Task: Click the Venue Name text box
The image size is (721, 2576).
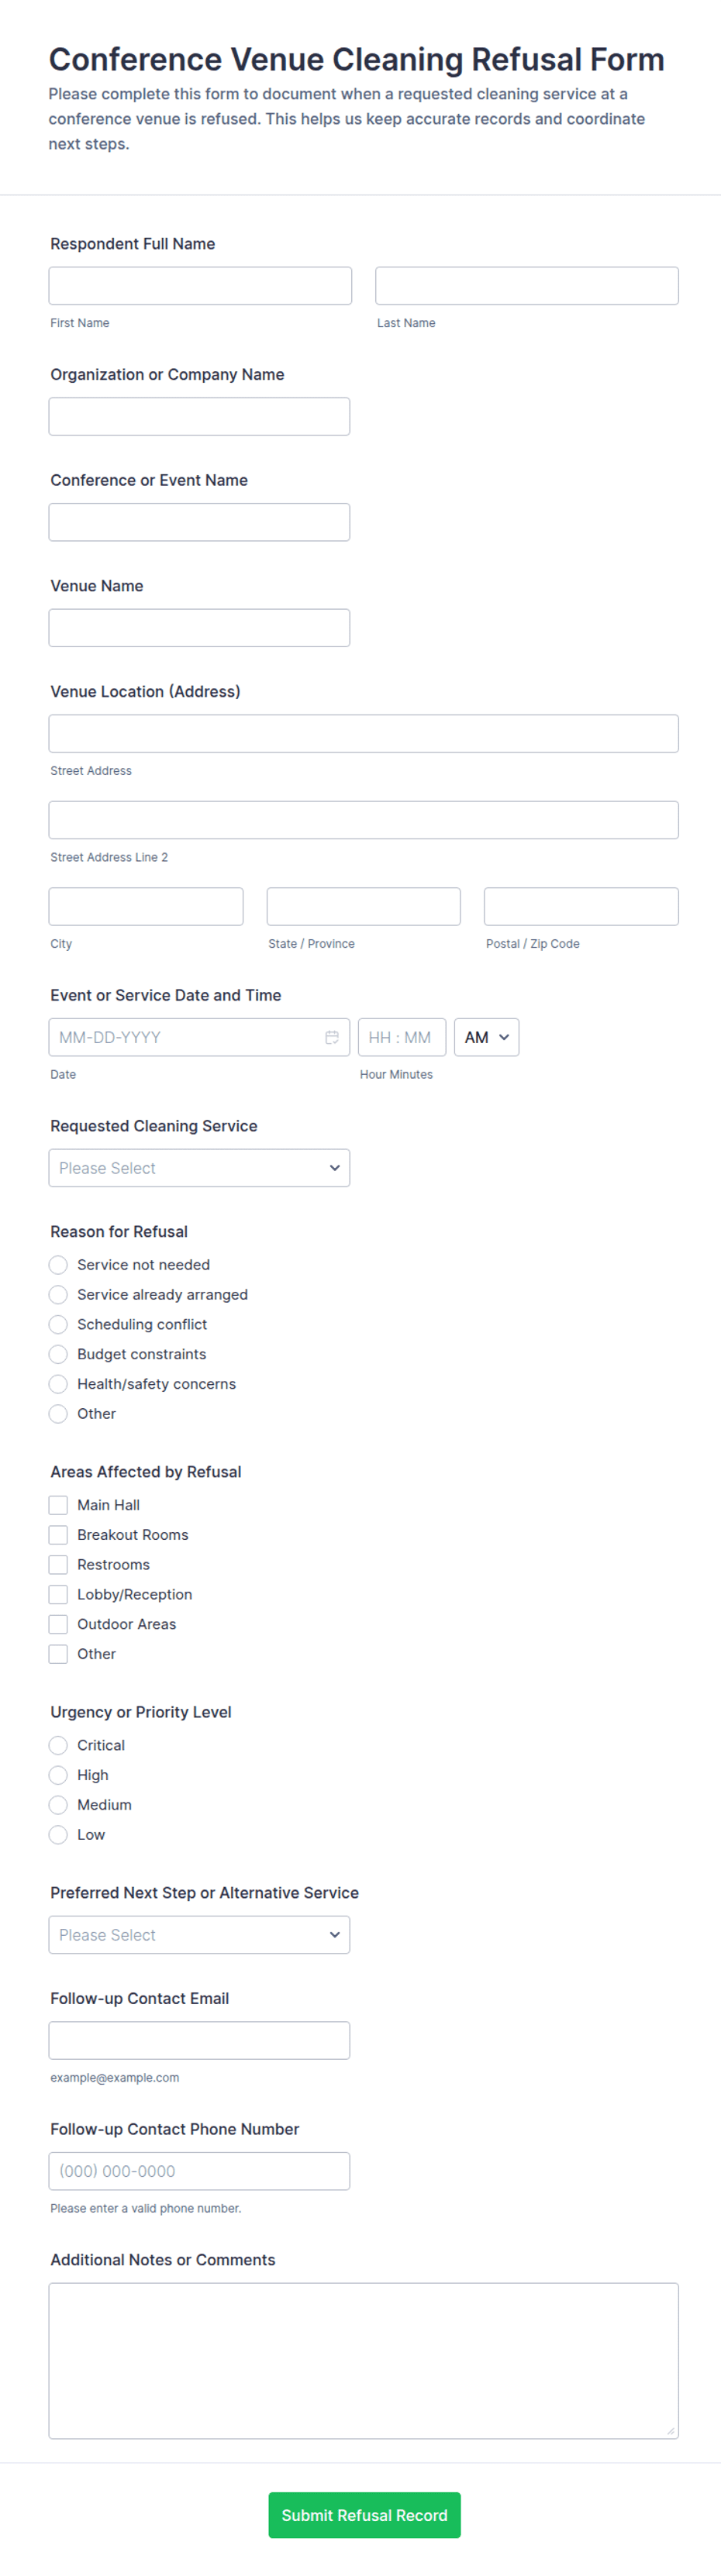Action: point(199,628)
